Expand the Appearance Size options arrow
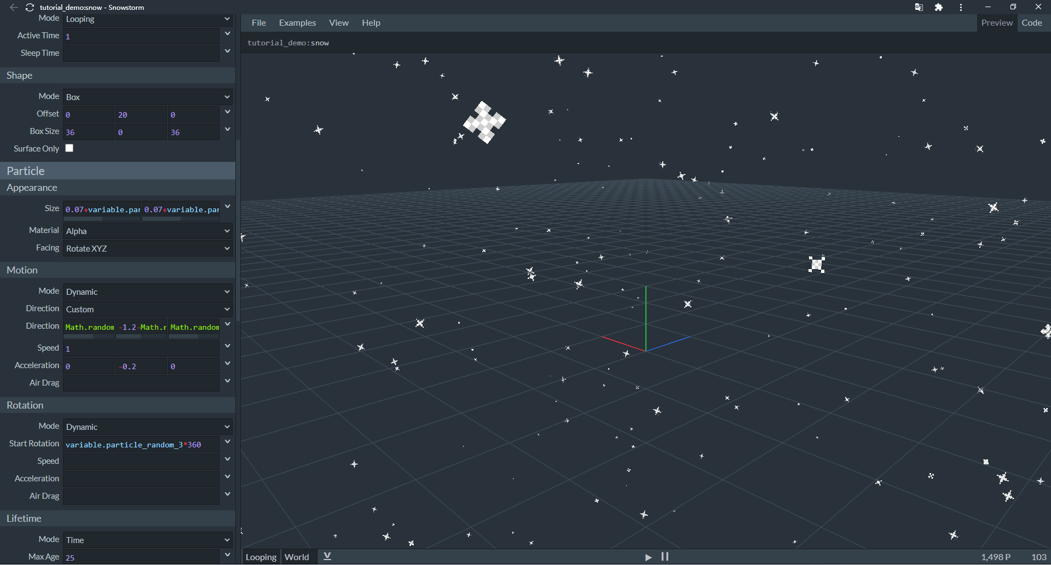This screenshot has height=565, width=1051. (228, 207)
